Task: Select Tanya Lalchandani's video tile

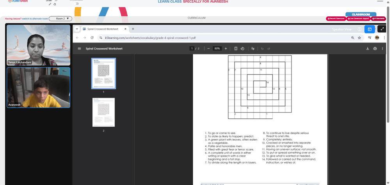Action: pos(39,45)
